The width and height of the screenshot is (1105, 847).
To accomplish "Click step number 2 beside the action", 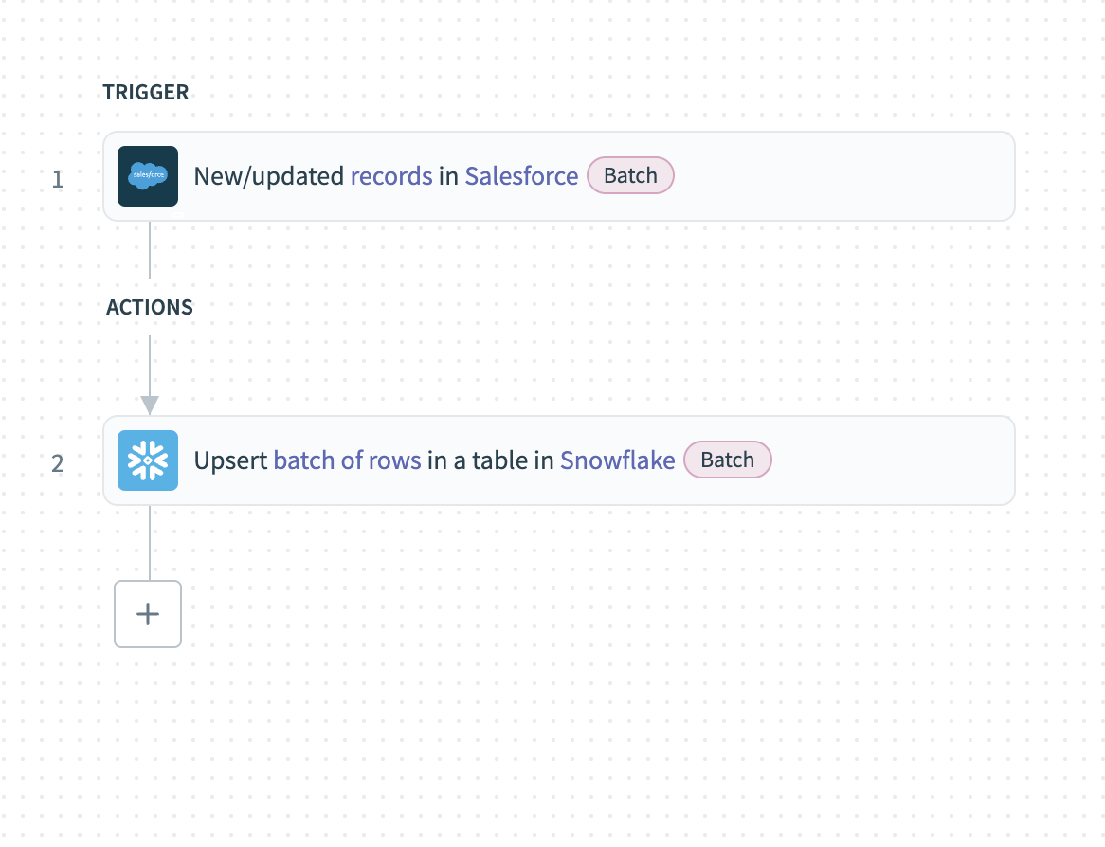I will tap(57, 464).
